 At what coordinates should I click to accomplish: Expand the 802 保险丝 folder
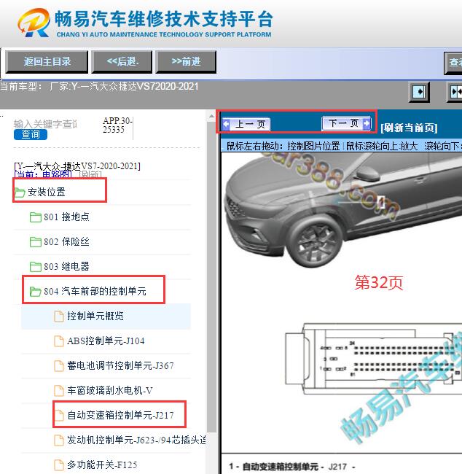point(66,241)
